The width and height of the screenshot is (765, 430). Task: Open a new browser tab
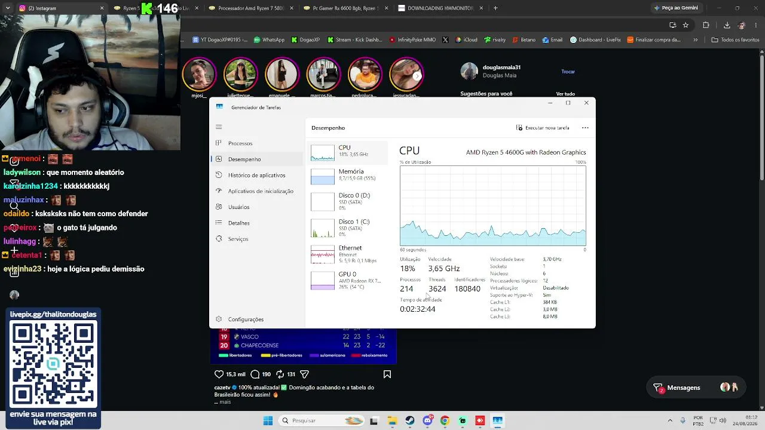click(x=495, y=8)
